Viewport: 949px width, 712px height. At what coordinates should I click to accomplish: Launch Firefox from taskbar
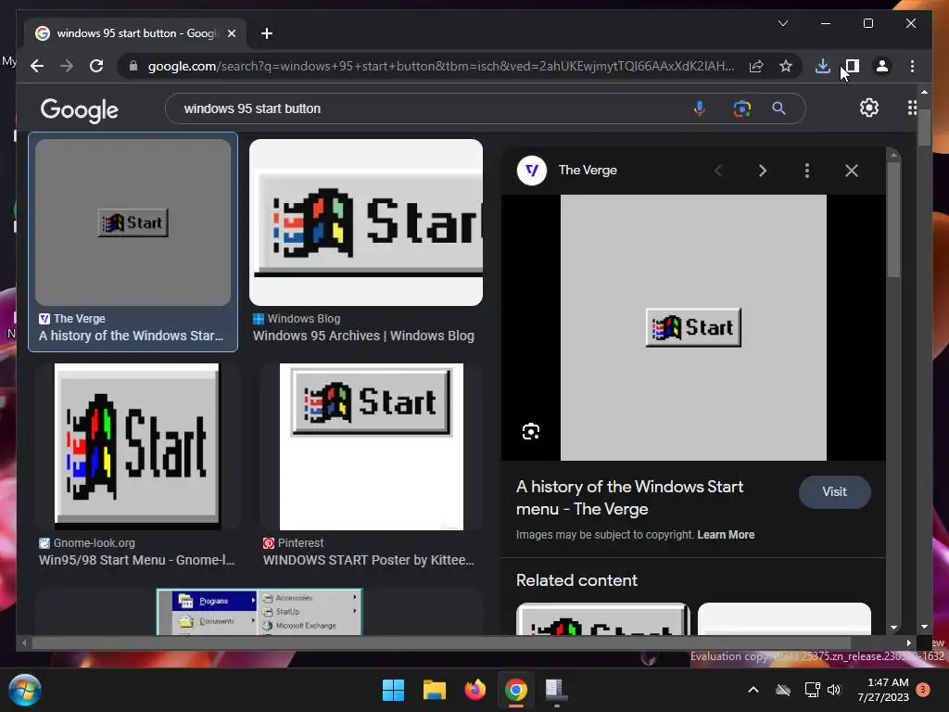(x=475, y=690)
